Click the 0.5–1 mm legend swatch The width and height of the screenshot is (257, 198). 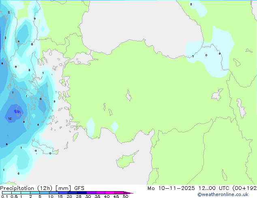tap(16, 193)
